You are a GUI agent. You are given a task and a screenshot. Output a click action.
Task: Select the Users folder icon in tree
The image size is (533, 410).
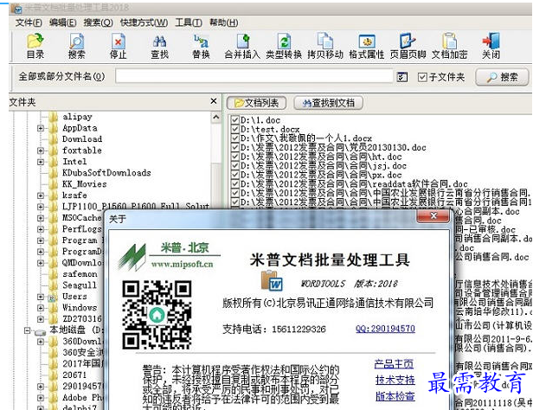point(52,297)
